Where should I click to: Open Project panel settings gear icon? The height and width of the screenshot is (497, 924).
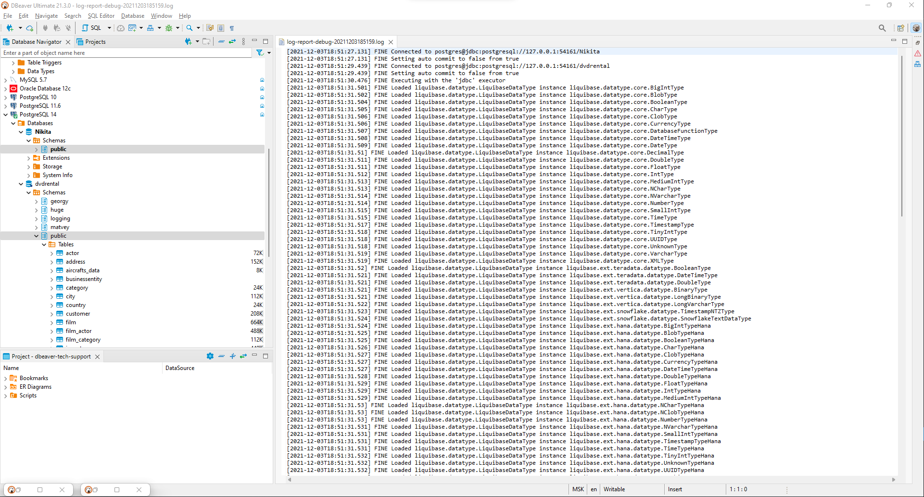pyautogui.click(x=210, y=356)
